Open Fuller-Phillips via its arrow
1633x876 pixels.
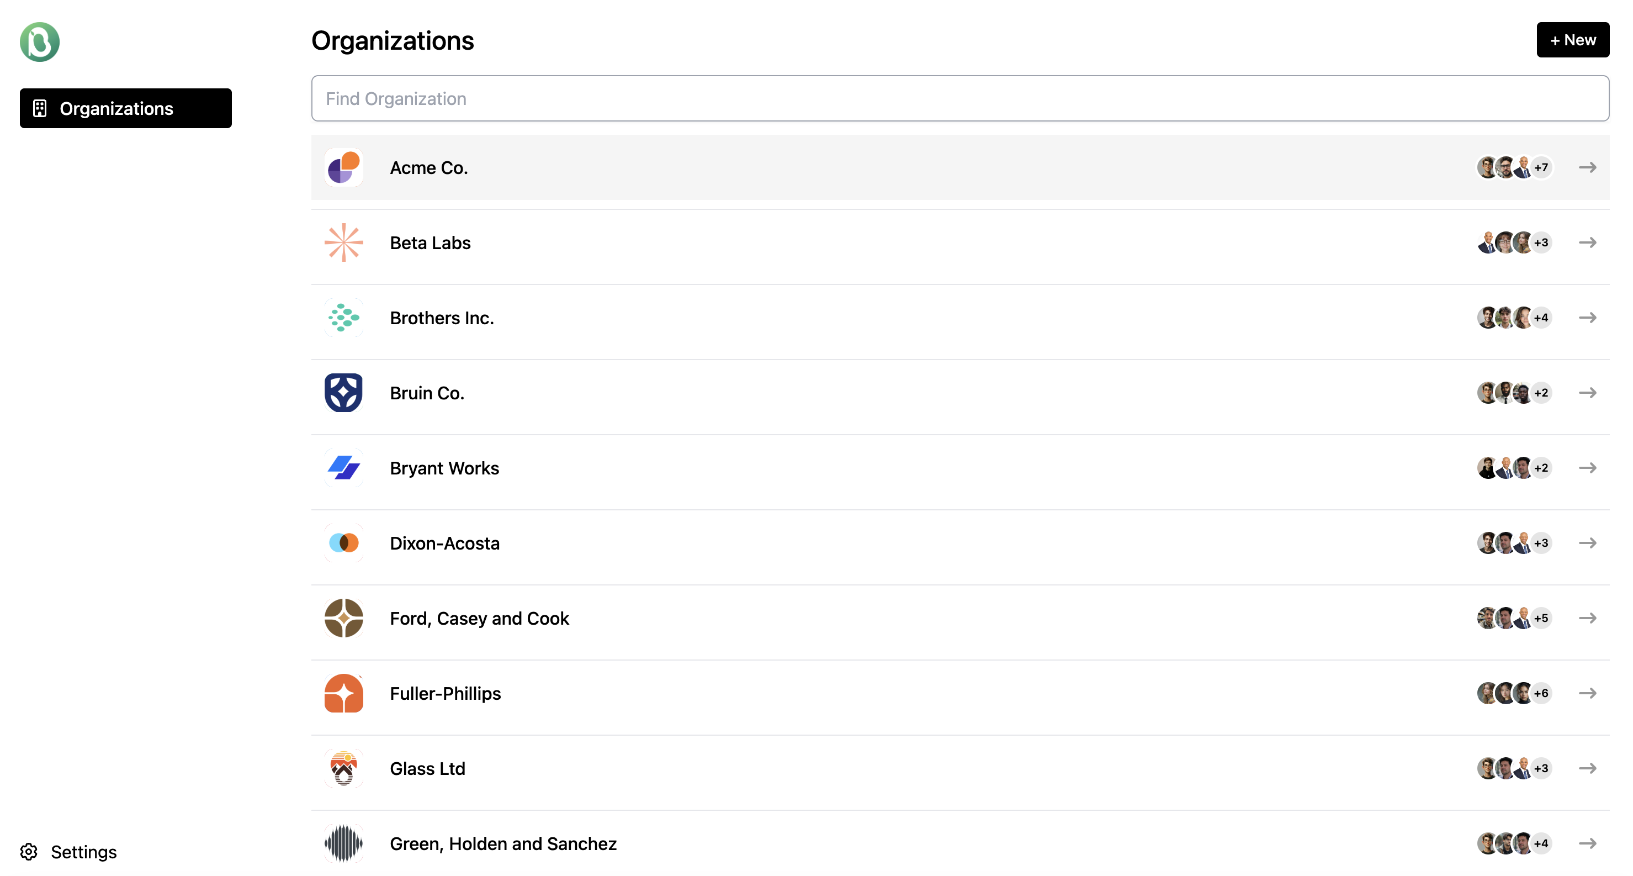click(x=1587, y=693)
